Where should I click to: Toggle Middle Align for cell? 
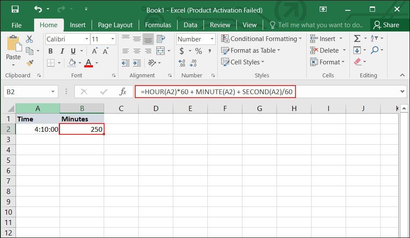137,39
